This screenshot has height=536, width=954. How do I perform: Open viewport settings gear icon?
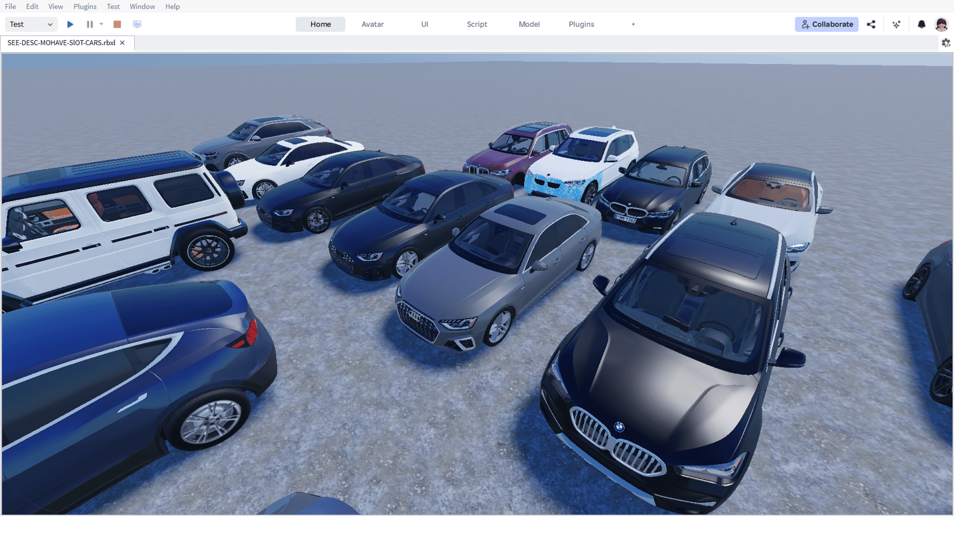point(946,43)
